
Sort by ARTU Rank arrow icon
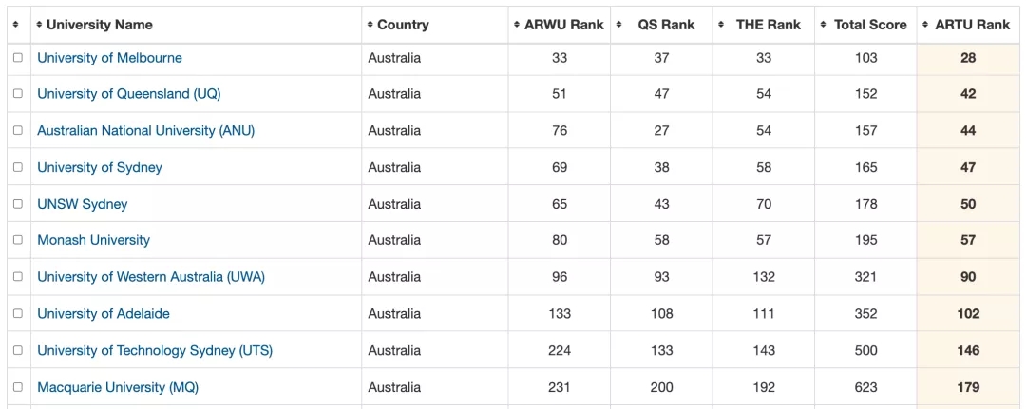[925, 25]
